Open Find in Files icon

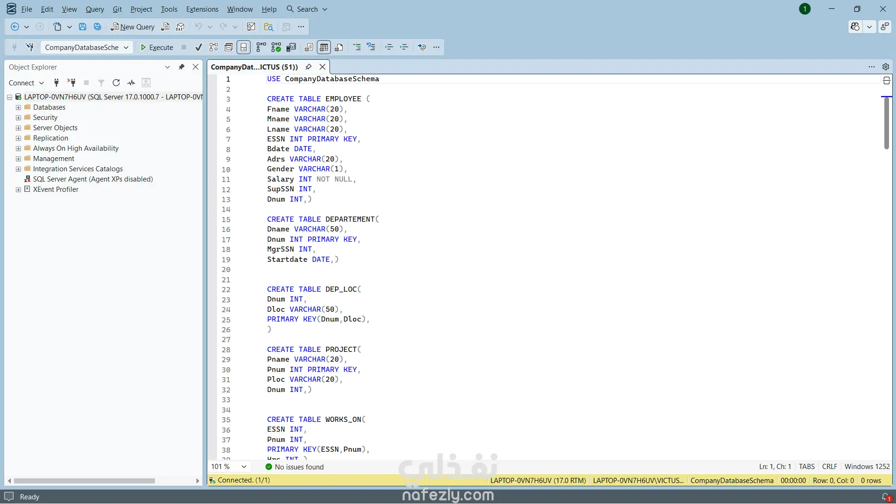[x=268, y=27]
